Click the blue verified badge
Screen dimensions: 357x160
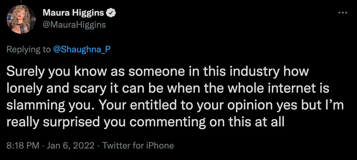point(111,13)
